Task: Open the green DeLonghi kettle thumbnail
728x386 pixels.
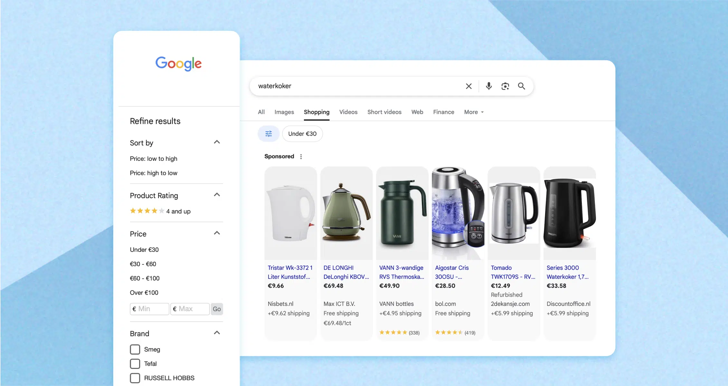Action: [346, 213]
